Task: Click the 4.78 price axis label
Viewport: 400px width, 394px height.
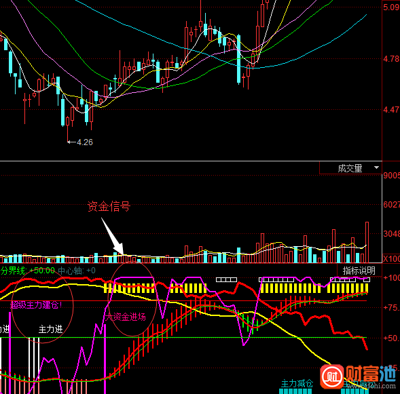Action: click(391, 59)
